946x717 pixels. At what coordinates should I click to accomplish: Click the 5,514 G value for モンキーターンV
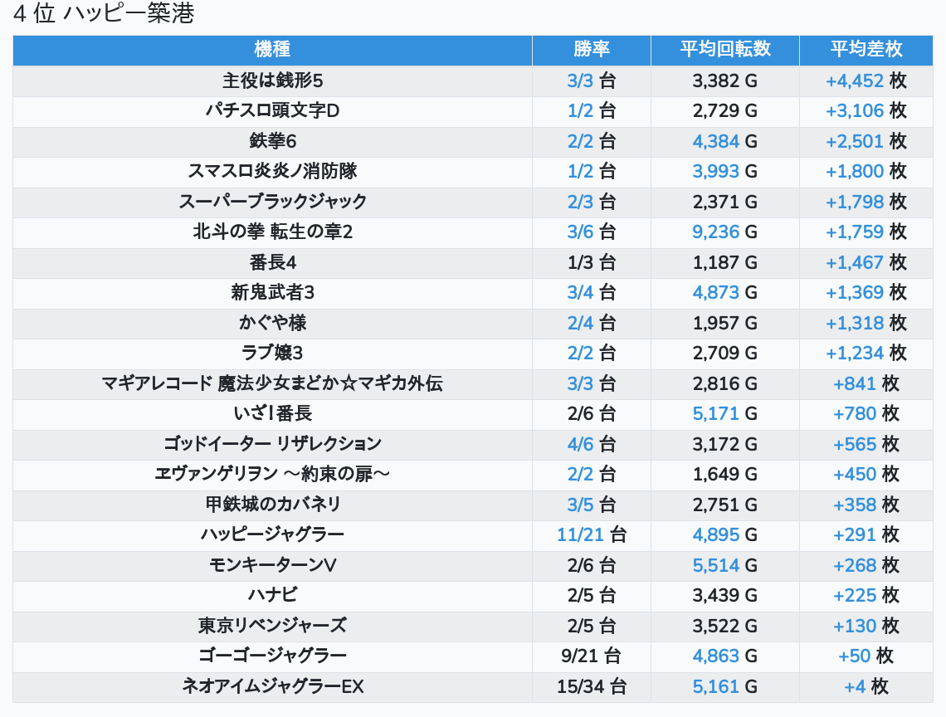(x=724, y=565)
